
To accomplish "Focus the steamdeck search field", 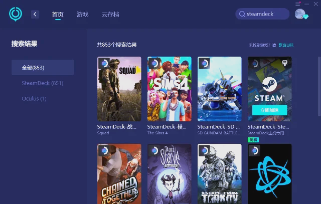I will coord(262,14).
